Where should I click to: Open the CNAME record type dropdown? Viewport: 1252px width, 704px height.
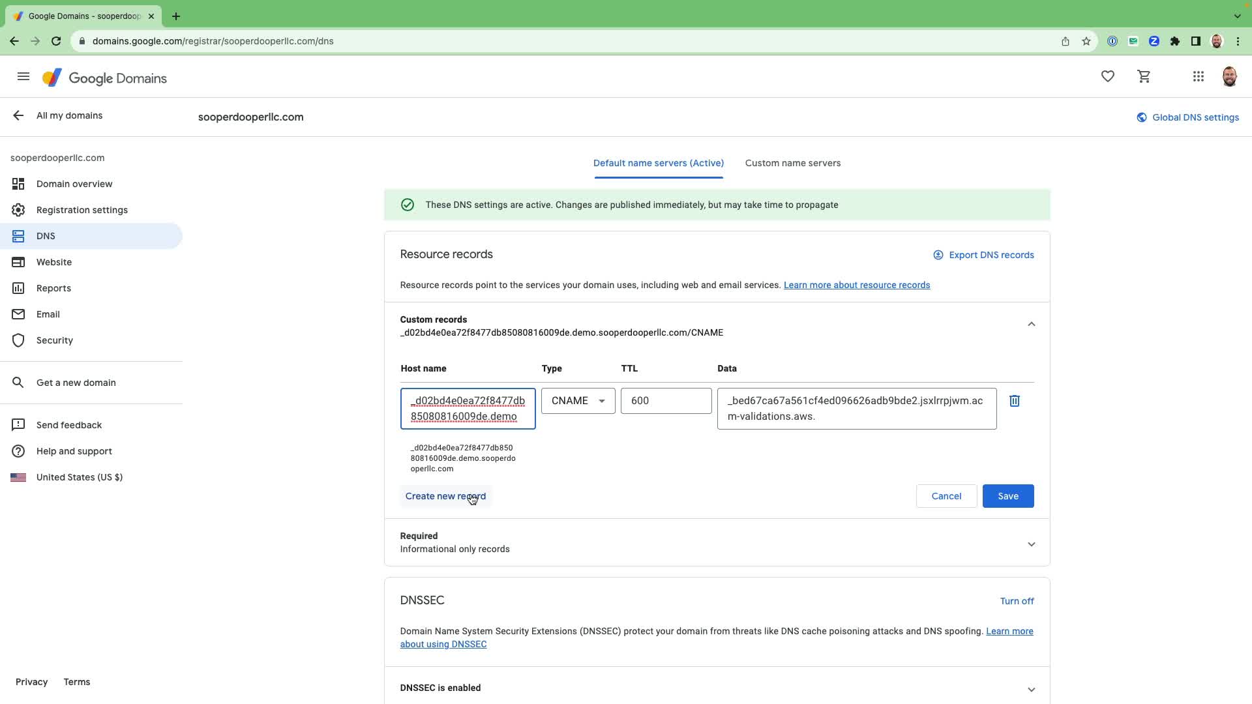click(x=578, y=401)
